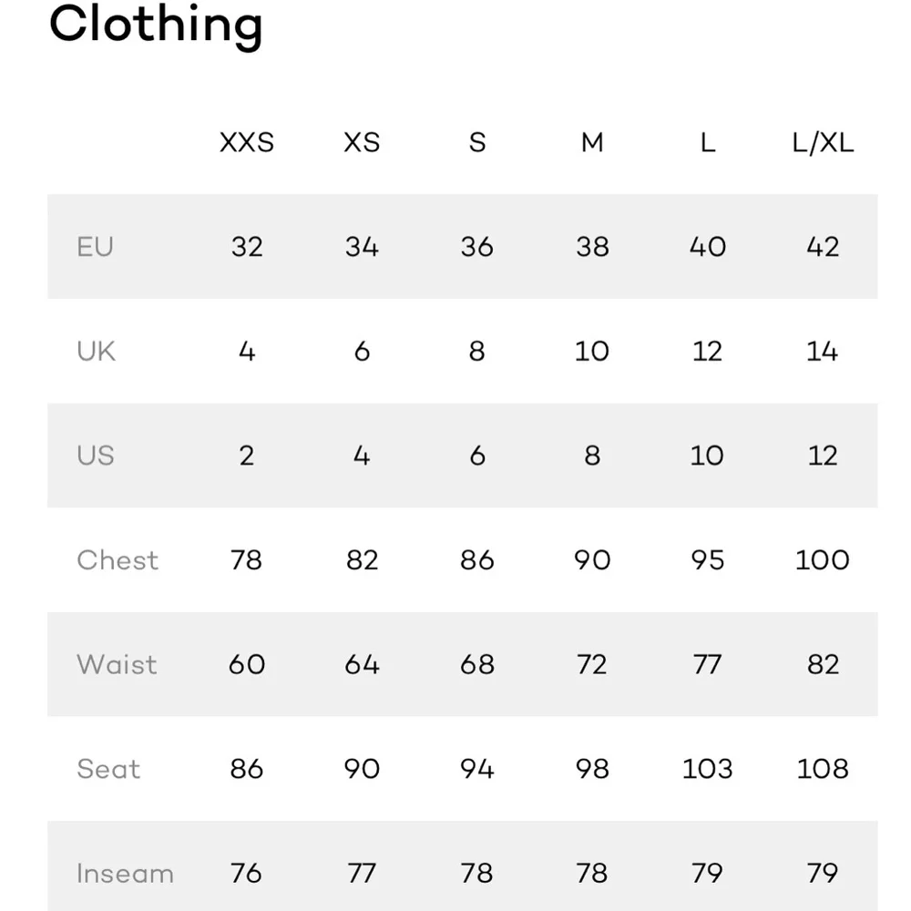Select the XS size column header
This screenshot has width=911, height=911.
362,143
